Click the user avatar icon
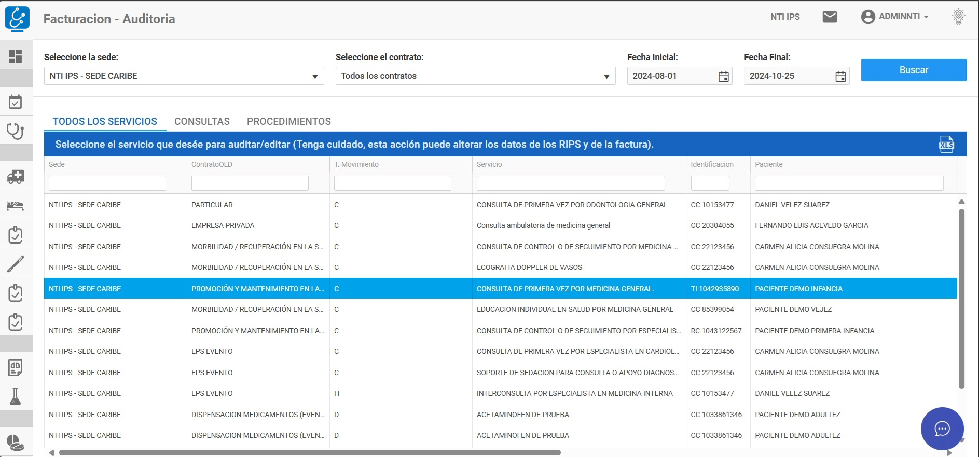979x457 pixels. 868,17
